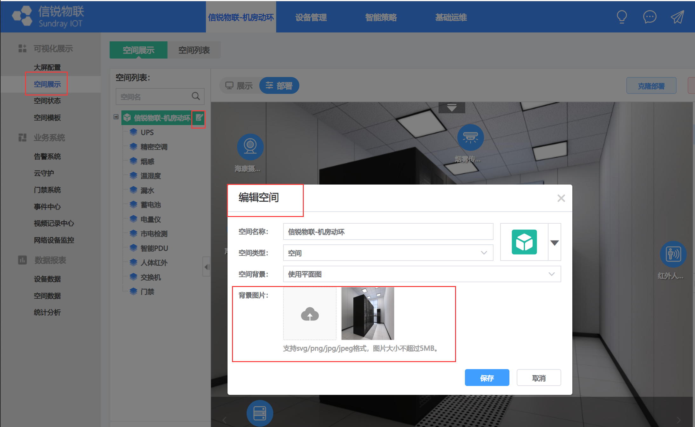This screenshot has height=427, width=695.
Task: Open 大屏配置 in sidebar
Action: [x=47, y=67]
